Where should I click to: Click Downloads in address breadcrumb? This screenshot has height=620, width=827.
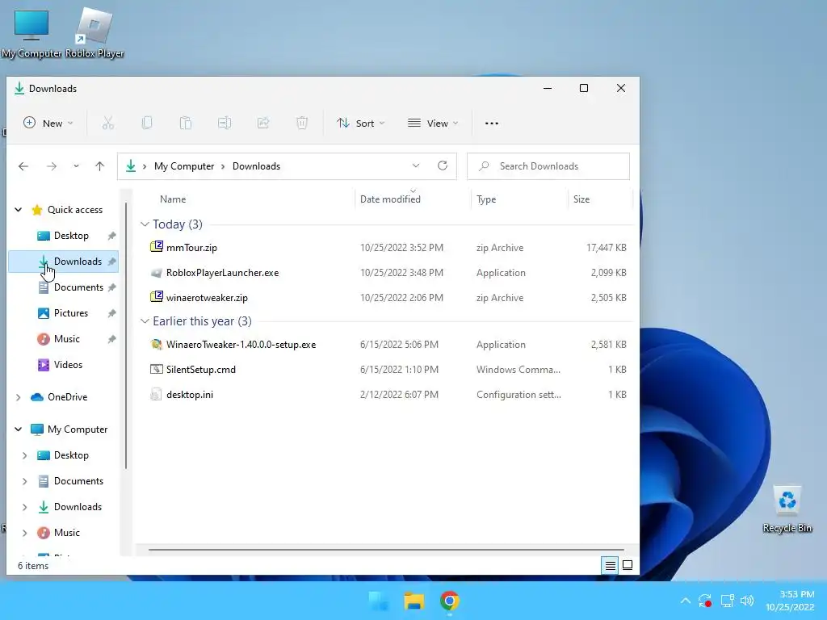tap(256, 166)
